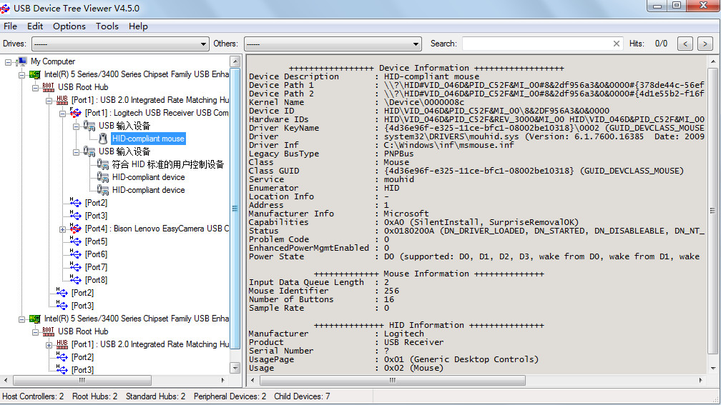The image size is (721, 405).
Task: Open the Others dropdown
Action: [333, 44]
